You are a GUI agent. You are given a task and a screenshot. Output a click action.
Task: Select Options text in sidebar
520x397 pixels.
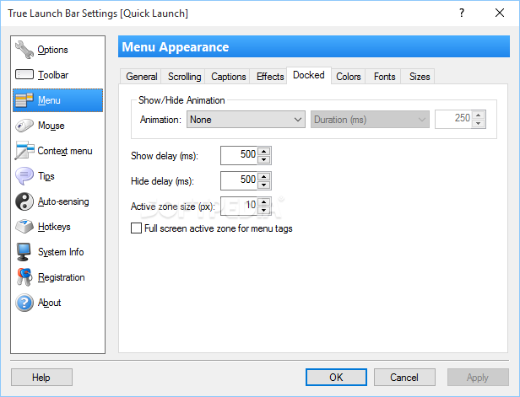52,50
